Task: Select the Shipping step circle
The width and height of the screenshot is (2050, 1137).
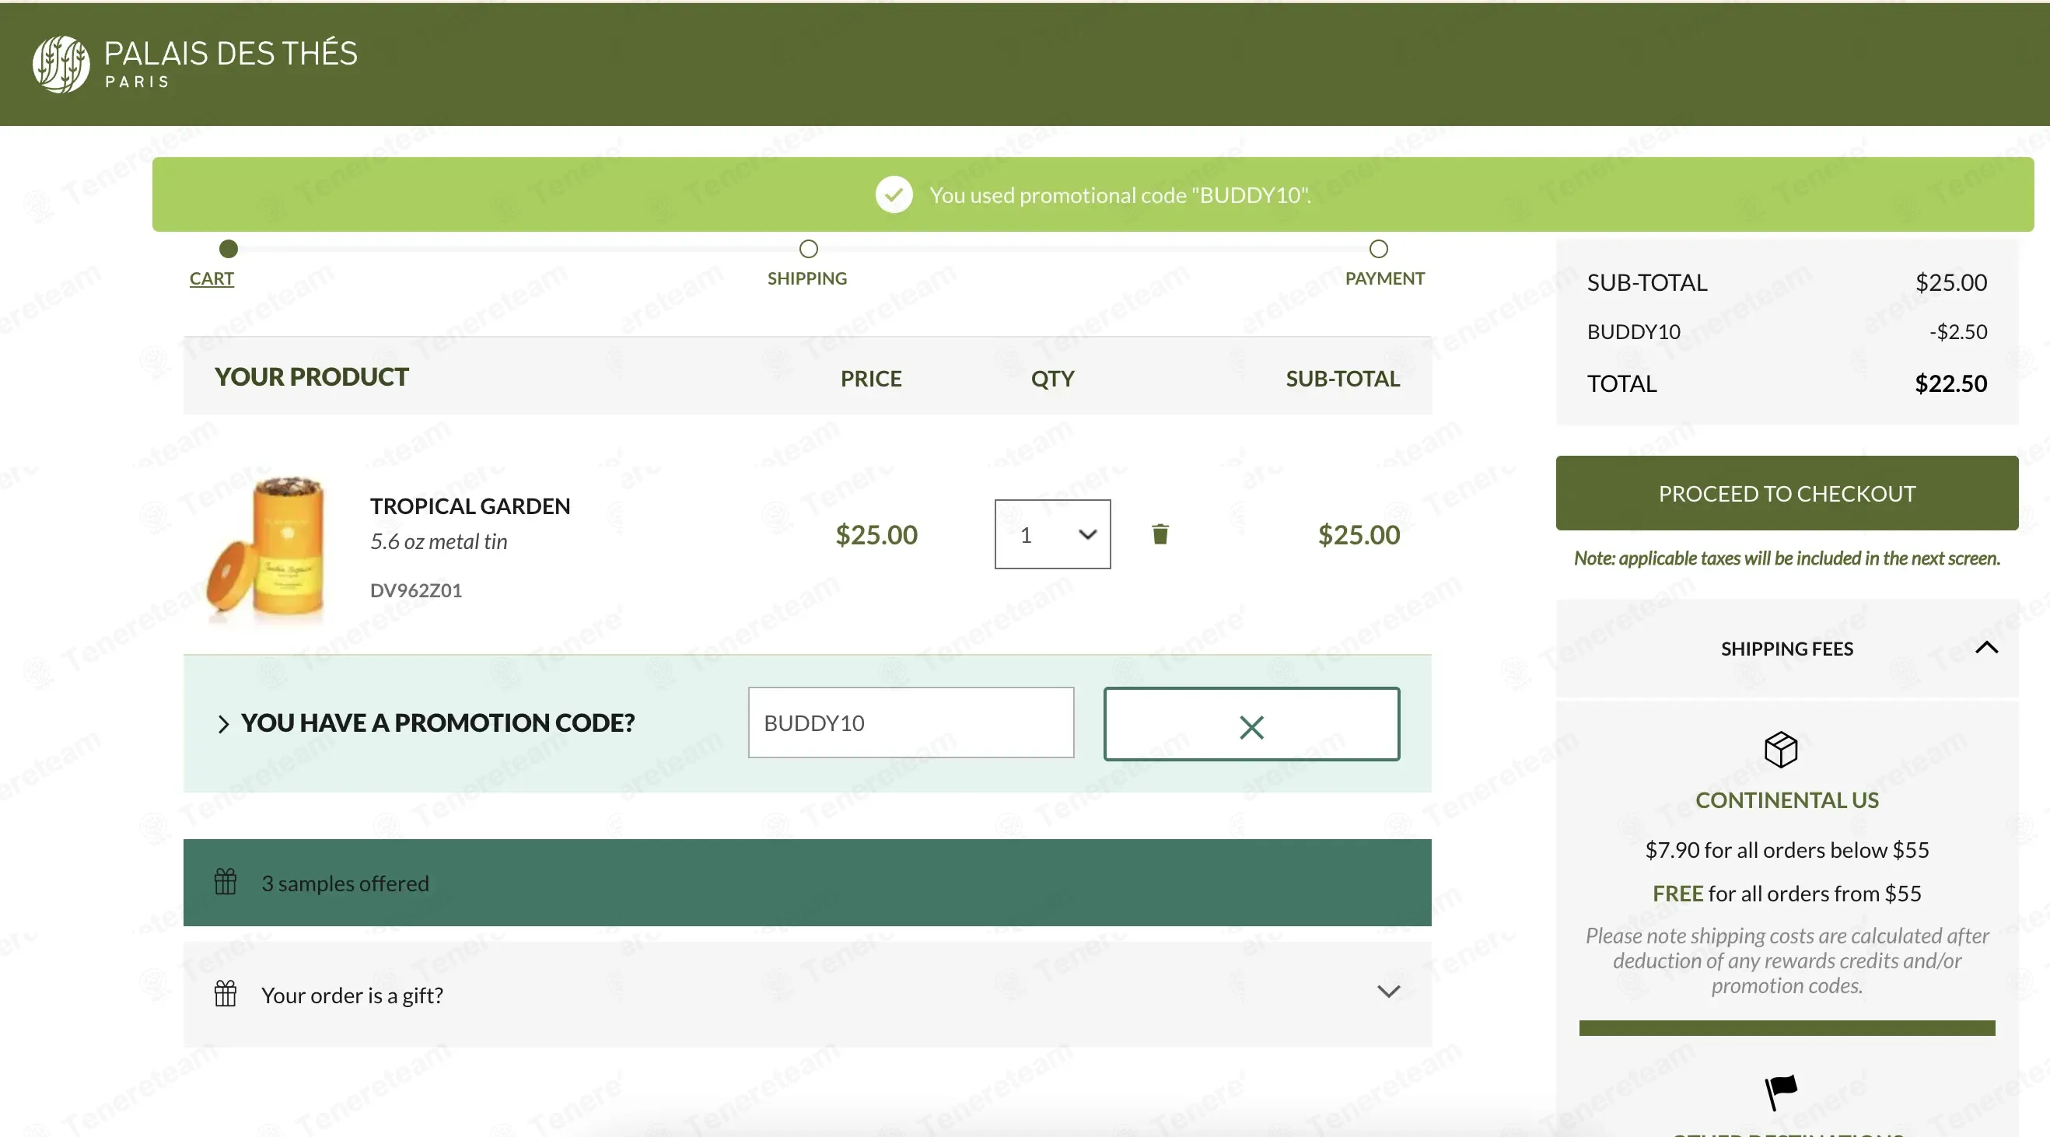Action: click(x=809, y=249)
